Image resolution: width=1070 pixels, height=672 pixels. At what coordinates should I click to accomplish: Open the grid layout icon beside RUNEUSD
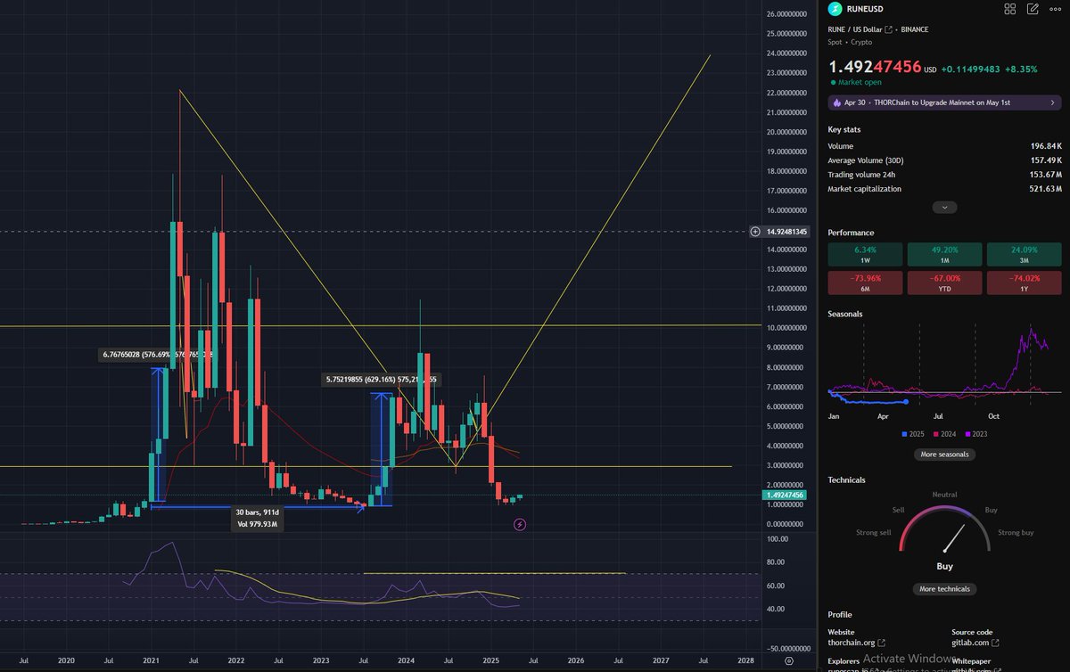1010,9
